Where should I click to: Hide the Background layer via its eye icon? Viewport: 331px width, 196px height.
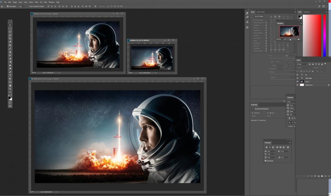pyautogui.click(x=297, y=85)
